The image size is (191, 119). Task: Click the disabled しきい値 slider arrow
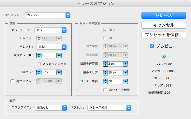[x=59, y=39]
